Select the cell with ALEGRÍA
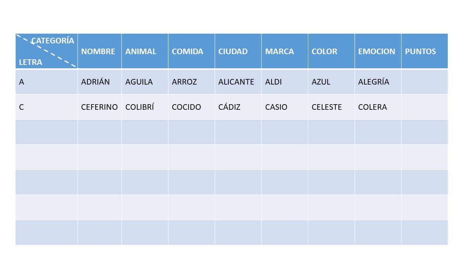 coord(378,82)
